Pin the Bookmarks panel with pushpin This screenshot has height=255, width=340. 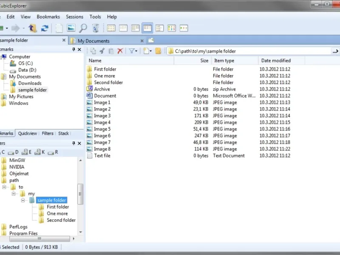click(x=74, y=50)
